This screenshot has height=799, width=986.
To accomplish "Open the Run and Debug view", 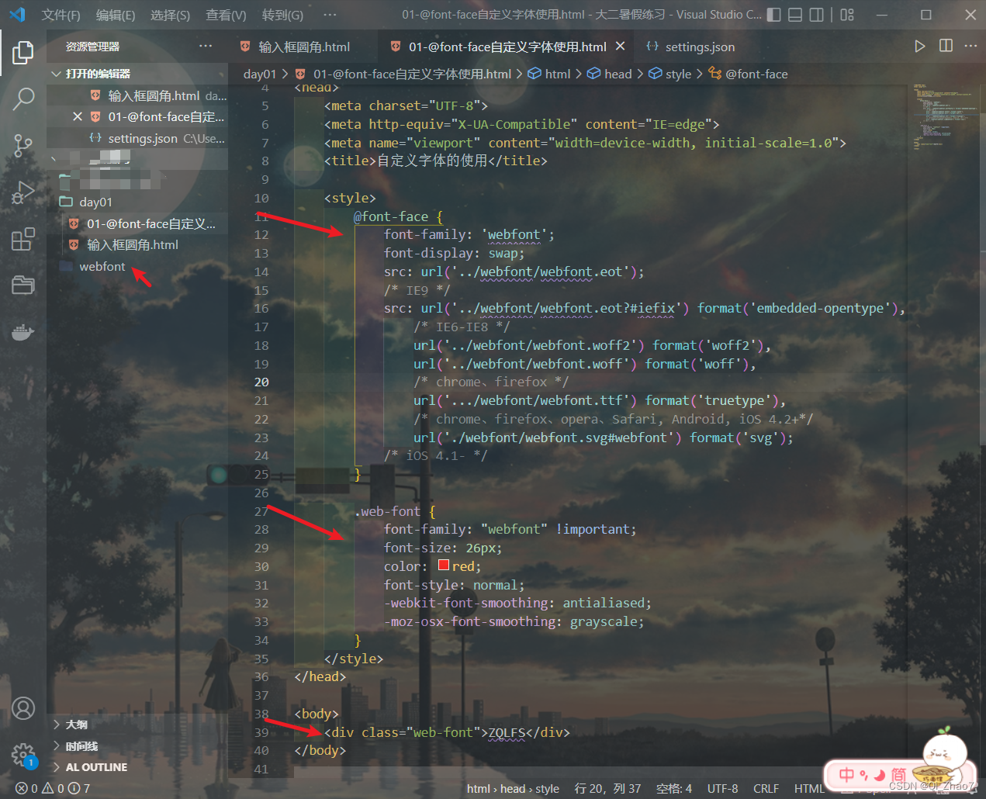I will click(23, 192).
